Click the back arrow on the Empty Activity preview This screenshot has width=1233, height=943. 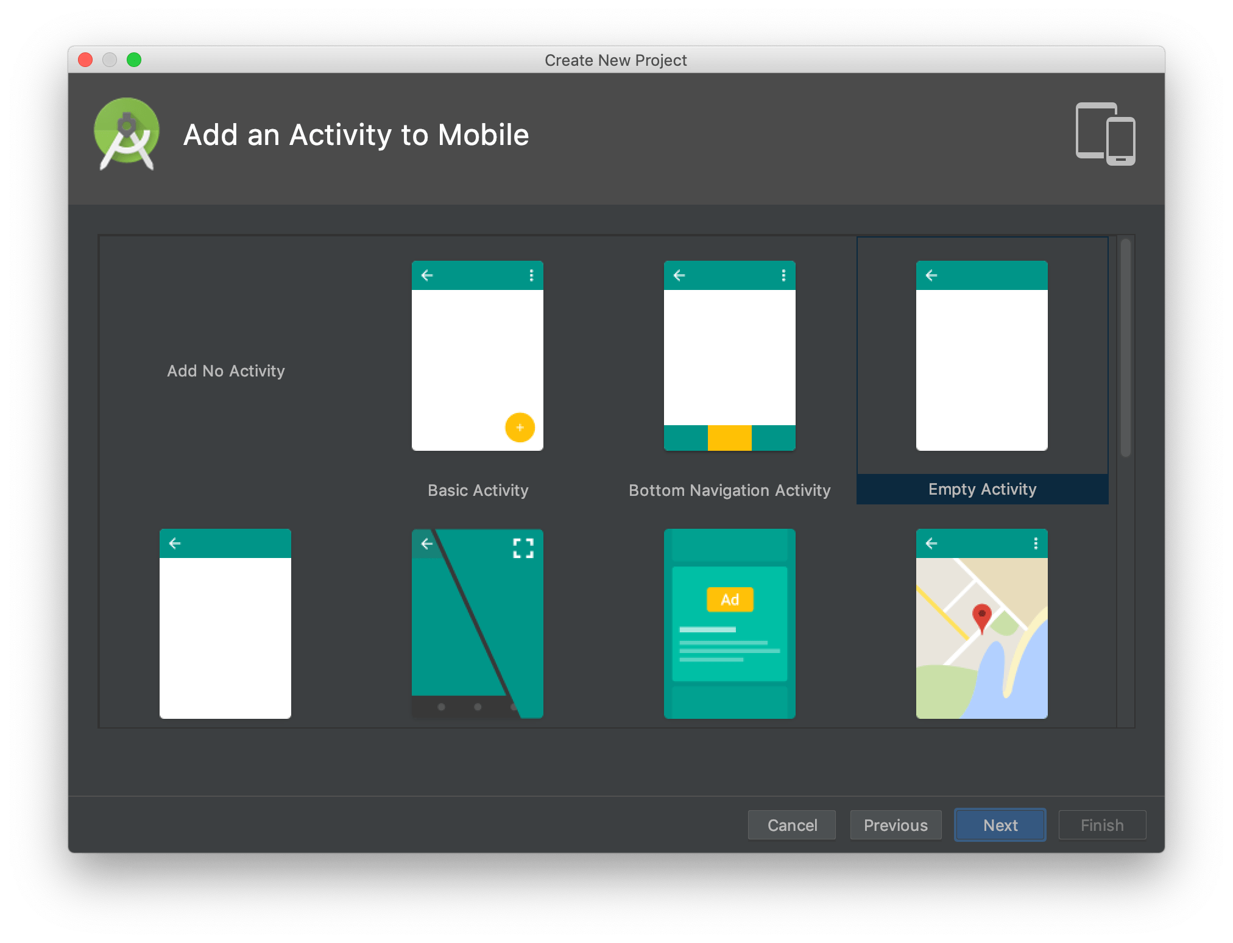[931, 275]
